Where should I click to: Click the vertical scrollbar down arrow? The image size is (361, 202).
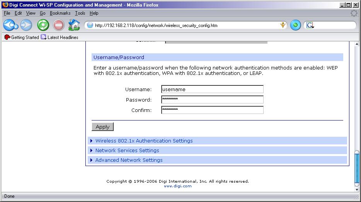click(357, 190)
